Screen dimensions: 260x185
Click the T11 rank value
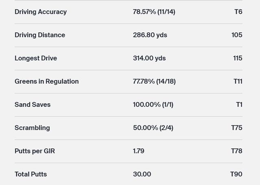click(x=238, y=81)
